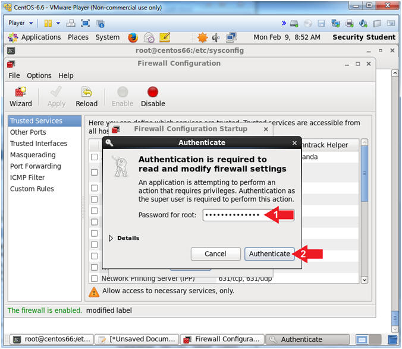The width and height of the screenshot is (402, 349).
Task: Click the Apply checkmark toolbar button
Action: click(56, 97)
